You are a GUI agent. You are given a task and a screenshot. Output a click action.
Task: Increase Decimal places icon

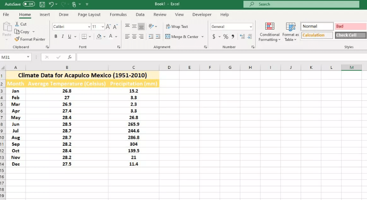pyautogui.click(x=242, y=36)
